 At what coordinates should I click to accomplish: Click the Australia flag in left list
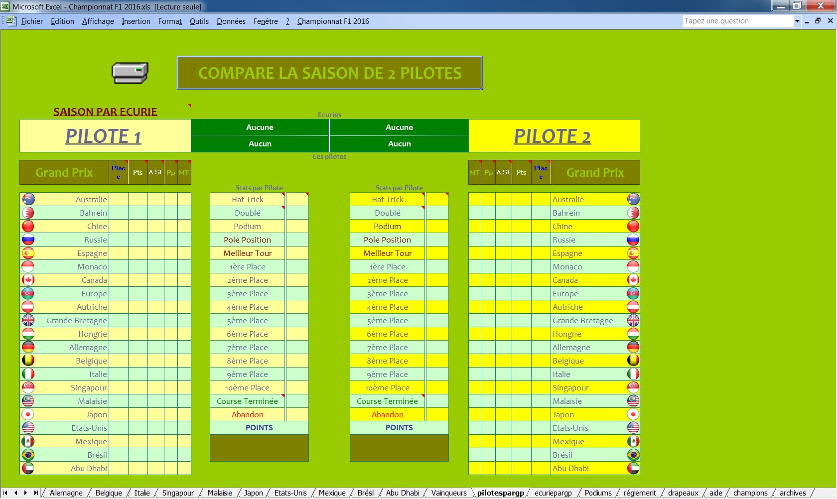pyautogui.click(x=28, y=199)
